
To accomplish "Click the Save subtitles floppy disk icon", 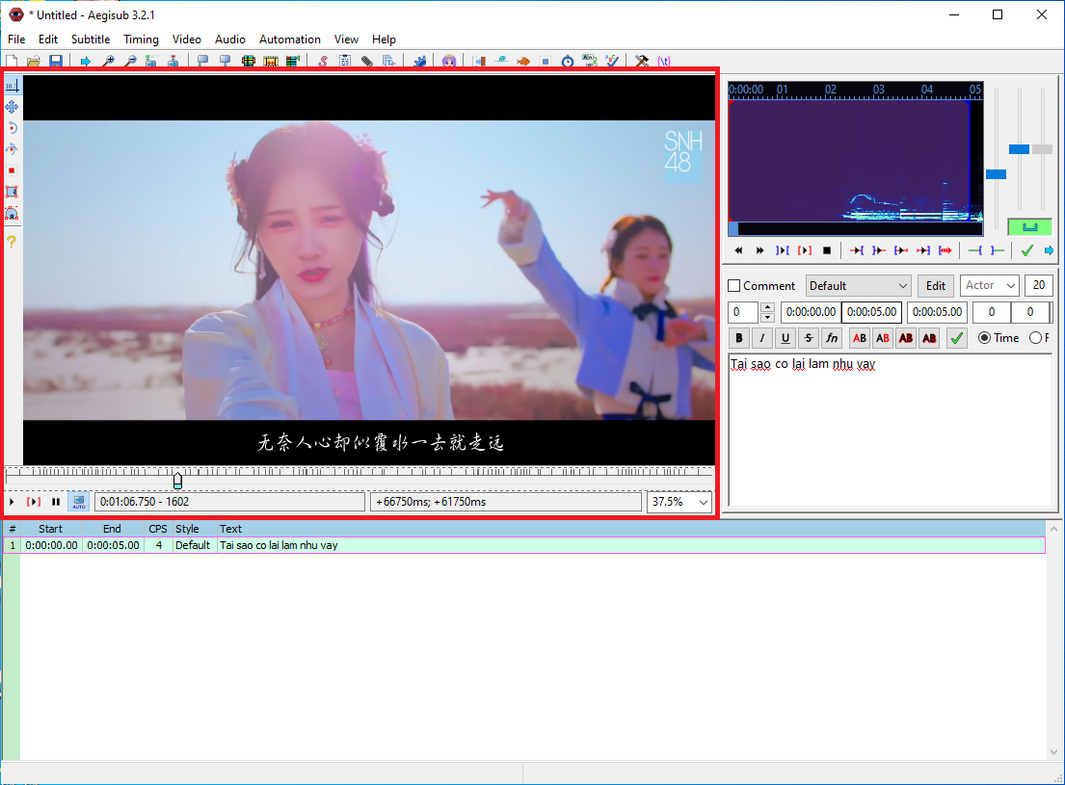I will [x=56, y=62].
